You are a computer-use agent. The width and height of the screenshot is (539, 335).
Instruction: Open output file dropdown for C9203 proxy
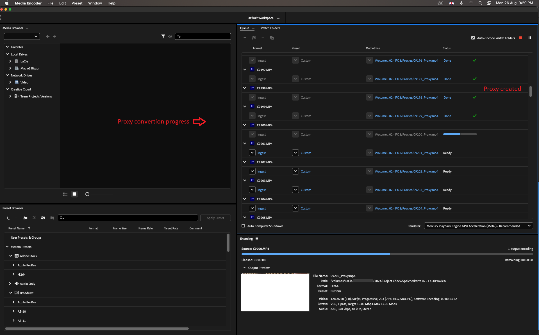[370, 190]
